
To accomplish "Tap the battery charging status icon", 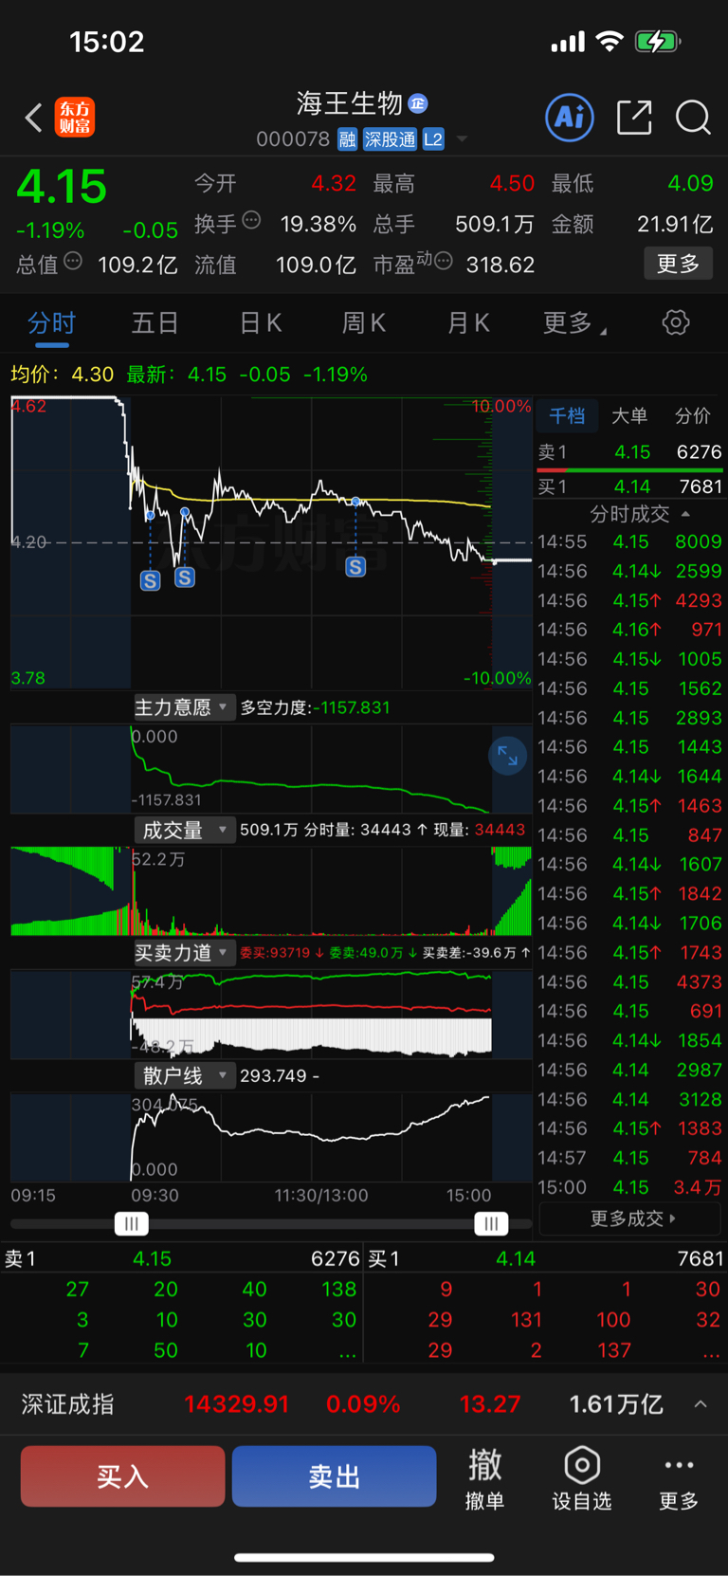I will coord(658,42).
